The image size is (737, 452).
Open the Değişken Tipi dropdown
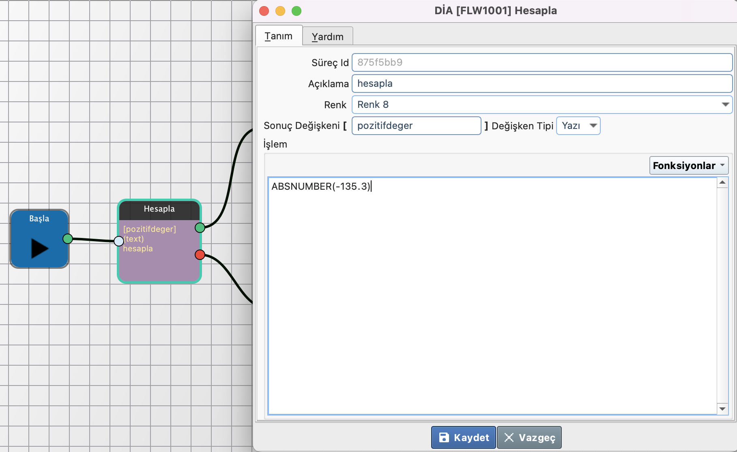pyautogui.click(x=593, y=126)
